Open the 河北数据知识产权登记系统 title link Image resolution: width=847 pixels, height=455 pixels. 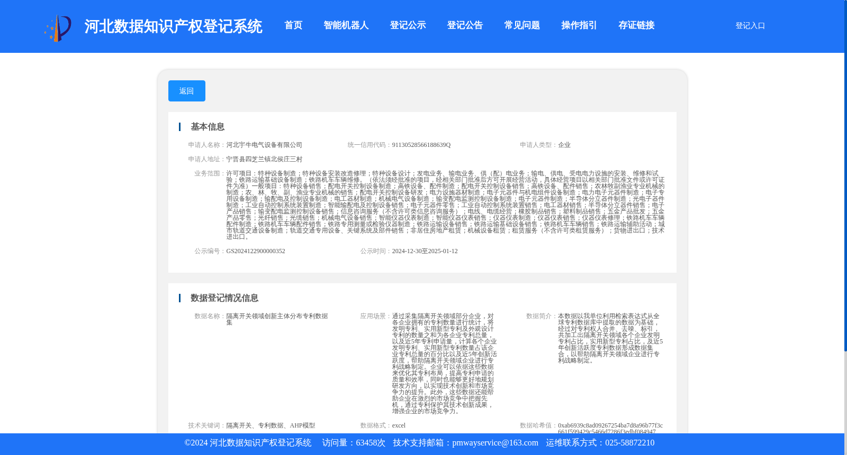(x=173, y=26)
